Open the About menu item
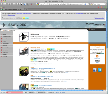 point(7,34)
